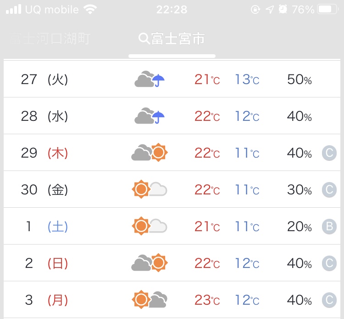This screenshot has width=344, height=319.
Task: Switch to the faded 富士河口湖町 location tab
Action: pyautogui.click(x=50, y=39)
